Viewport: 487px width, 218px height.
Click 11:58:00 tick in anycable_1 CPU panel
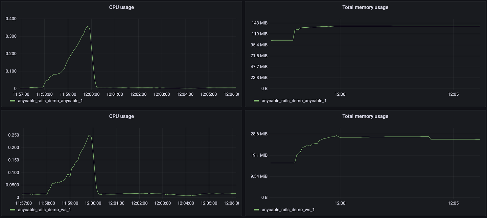pyautogui.click(x=44, y=94)
